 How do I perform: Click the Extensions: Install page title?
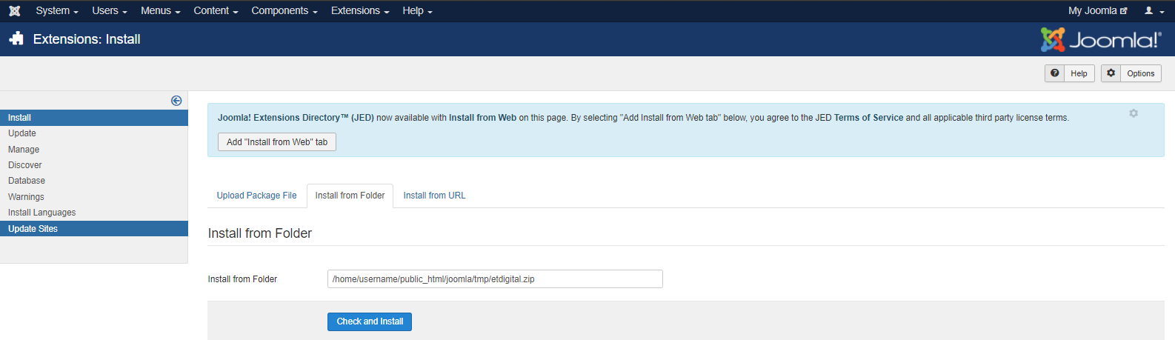[87, 39]
